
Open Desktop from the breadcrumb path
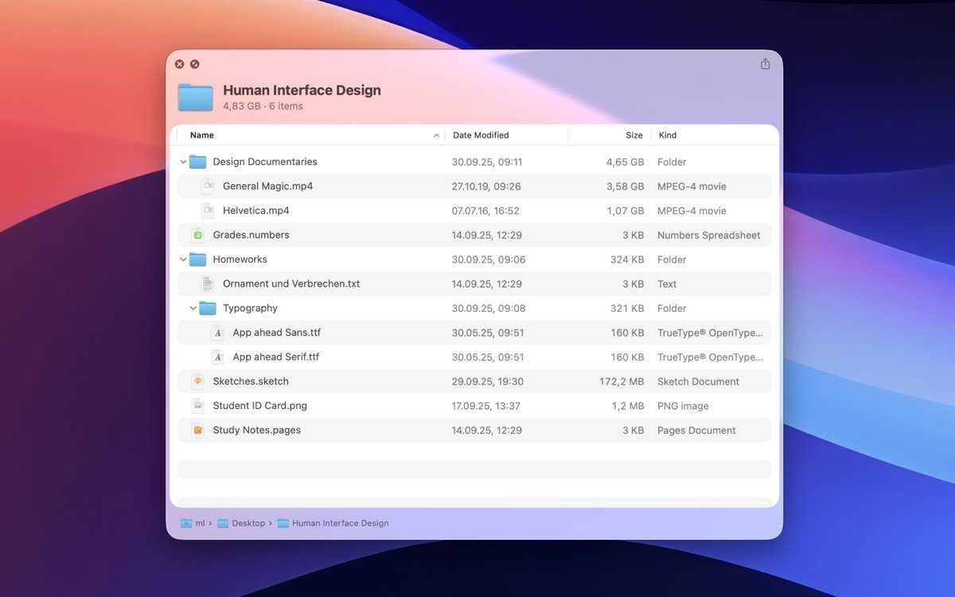point(248,523)
